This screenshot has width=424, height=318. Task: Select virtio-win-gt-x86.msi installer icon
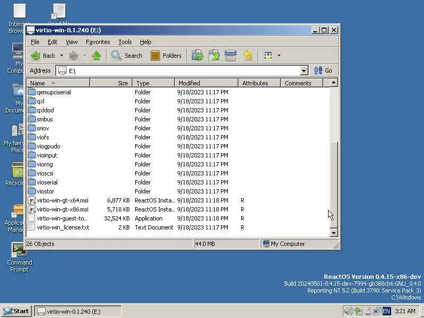(x=32, y=209)
